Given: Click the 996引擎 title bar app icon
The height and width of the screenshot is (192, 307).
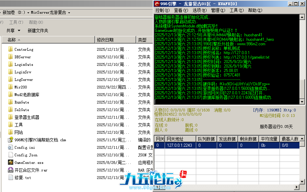Looking at the screenshot, I should 157,4.
